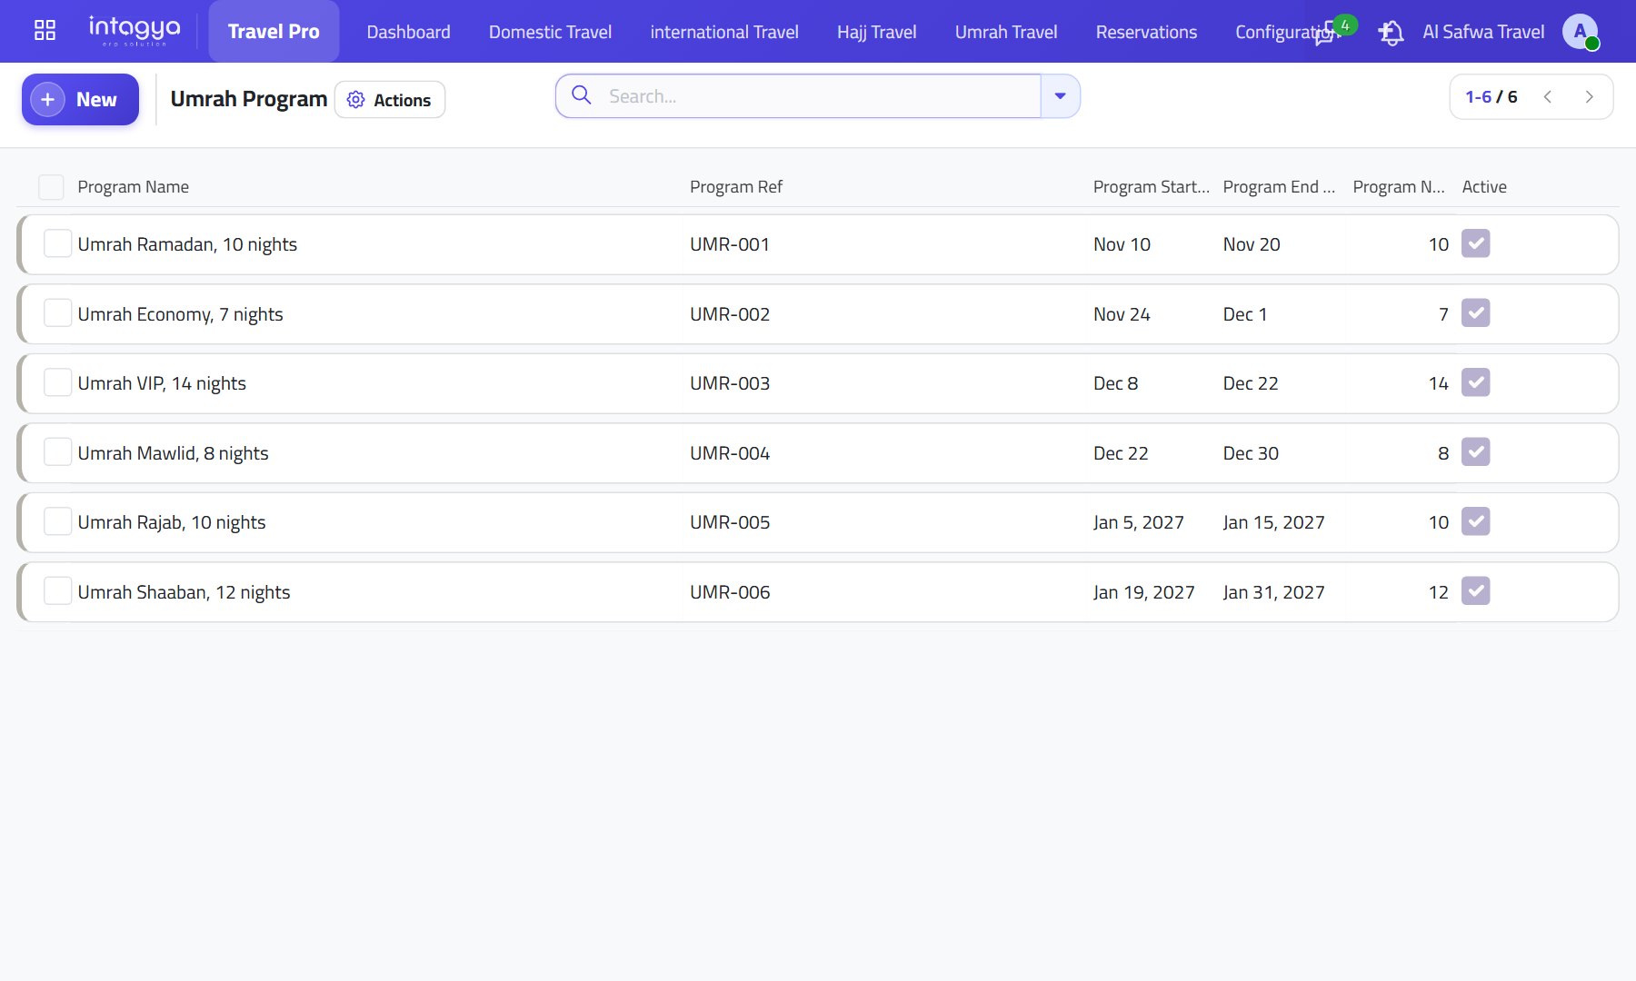The image size is (1636, 981).
Task: Create a New Umrah program
Action: pos(80,99)
